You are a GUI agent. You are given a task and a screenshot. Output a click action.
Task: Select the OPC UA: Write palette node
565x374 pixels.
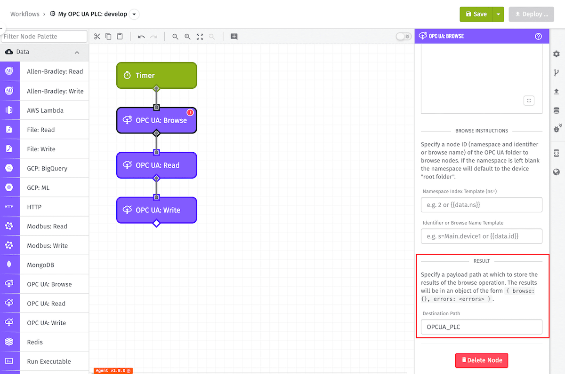point(44,323)
